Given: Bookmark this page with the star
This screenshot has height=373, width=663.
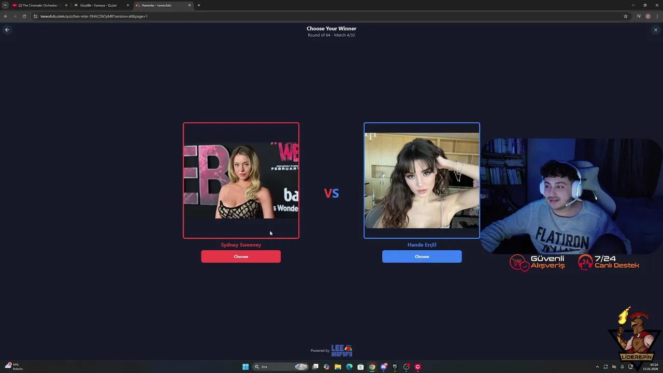Looking at the screenshot, I should tap(625, 16).
